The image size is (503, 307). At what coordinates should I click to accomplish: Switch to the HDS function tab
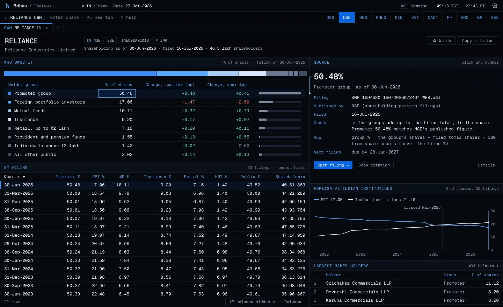coord(363,17)
